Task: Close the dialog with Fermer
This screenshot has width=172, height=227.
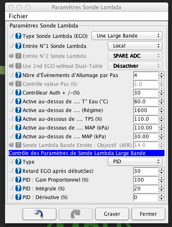Action: 148,214
